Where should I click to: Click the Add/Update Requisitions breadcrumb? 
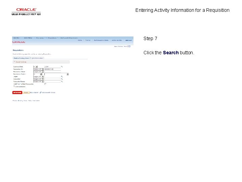tap(69, 38)
